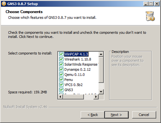Select the Qemu 0.11.0 list entry
Image resolution: width=161 pixels, height=123 pixels.
pos(74,75)
